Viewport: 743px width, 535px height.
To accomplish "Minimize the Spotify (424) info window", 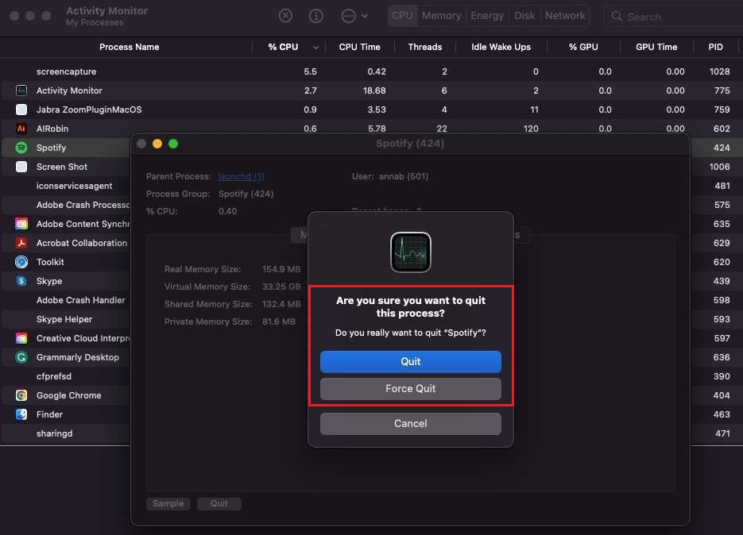I will click(157, 144).
